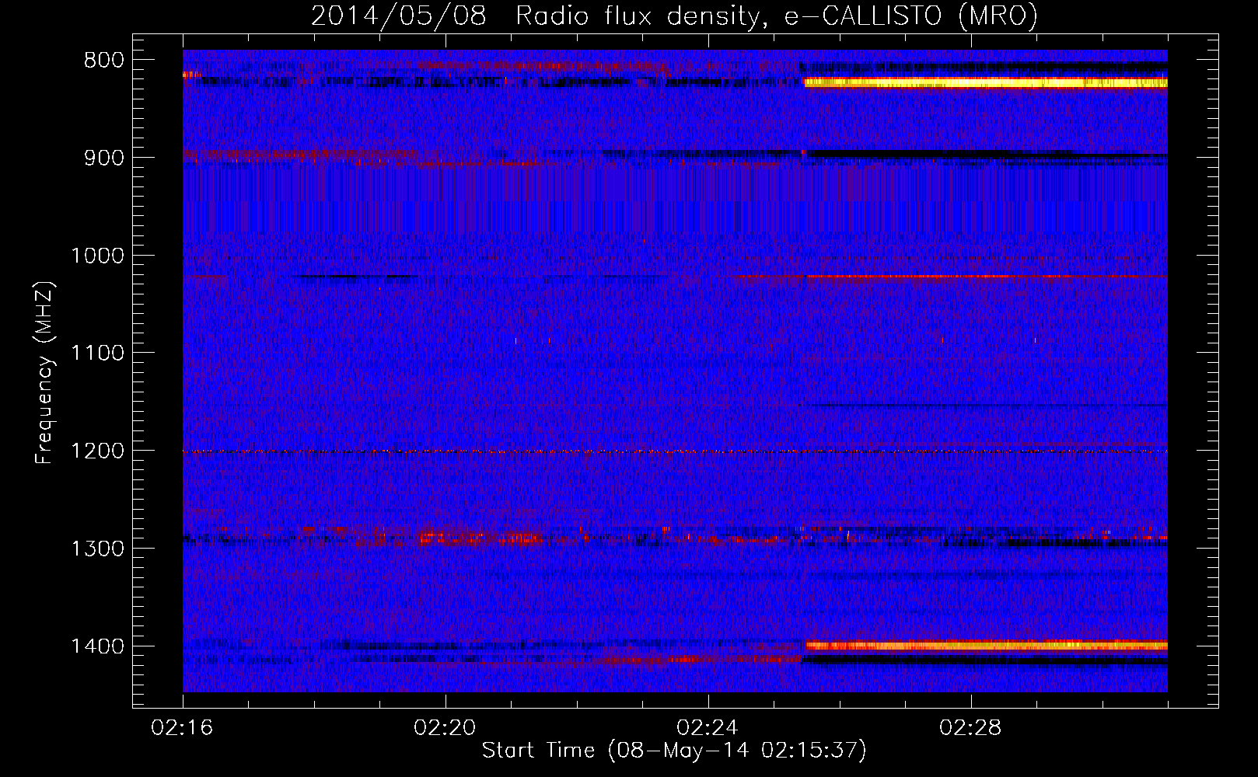The width and height of the screenshot is (1258, 777).
Task: Click the bright yellow band near 1400 MHz
Action: coord(987,645)
